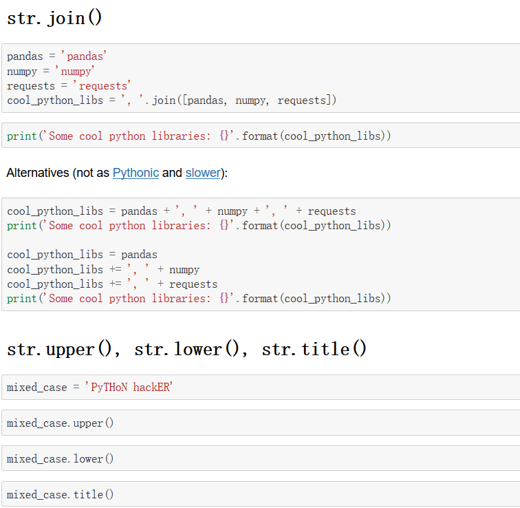Open the slower hyperlink
The height and width of the screenshot is (508, 520).
(x=203, y=173)
